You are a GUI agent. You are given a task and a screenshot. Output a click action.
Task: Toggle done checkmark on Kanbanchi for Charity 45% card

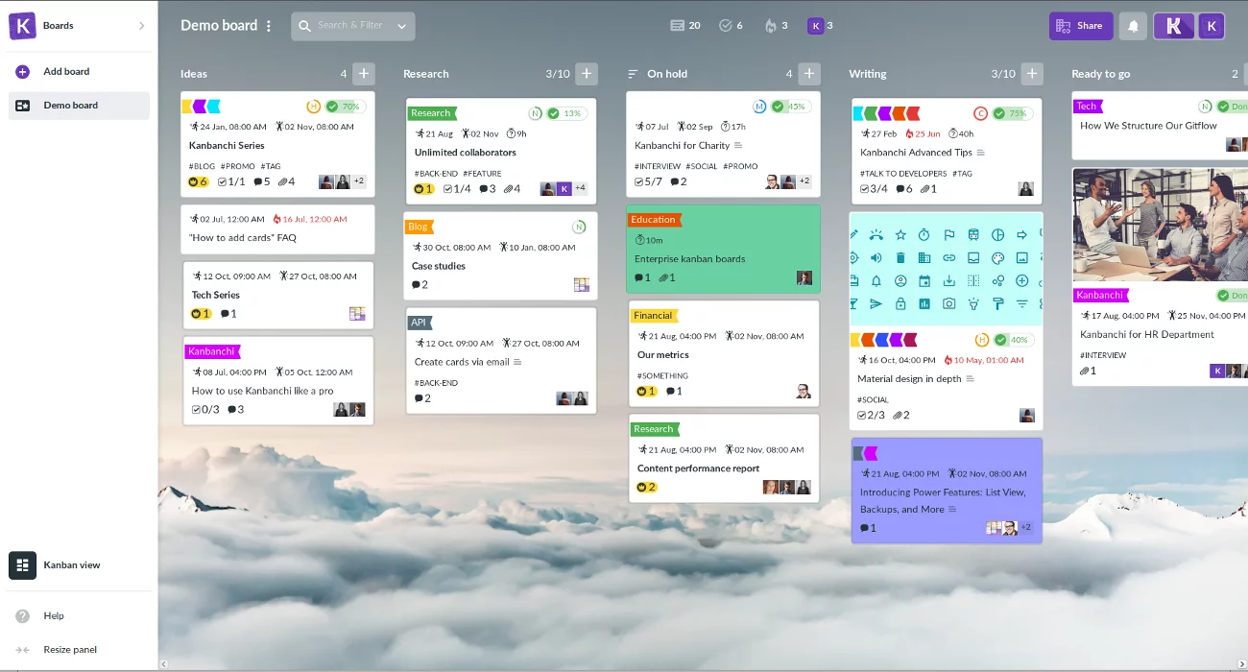(x=778, y=107)
